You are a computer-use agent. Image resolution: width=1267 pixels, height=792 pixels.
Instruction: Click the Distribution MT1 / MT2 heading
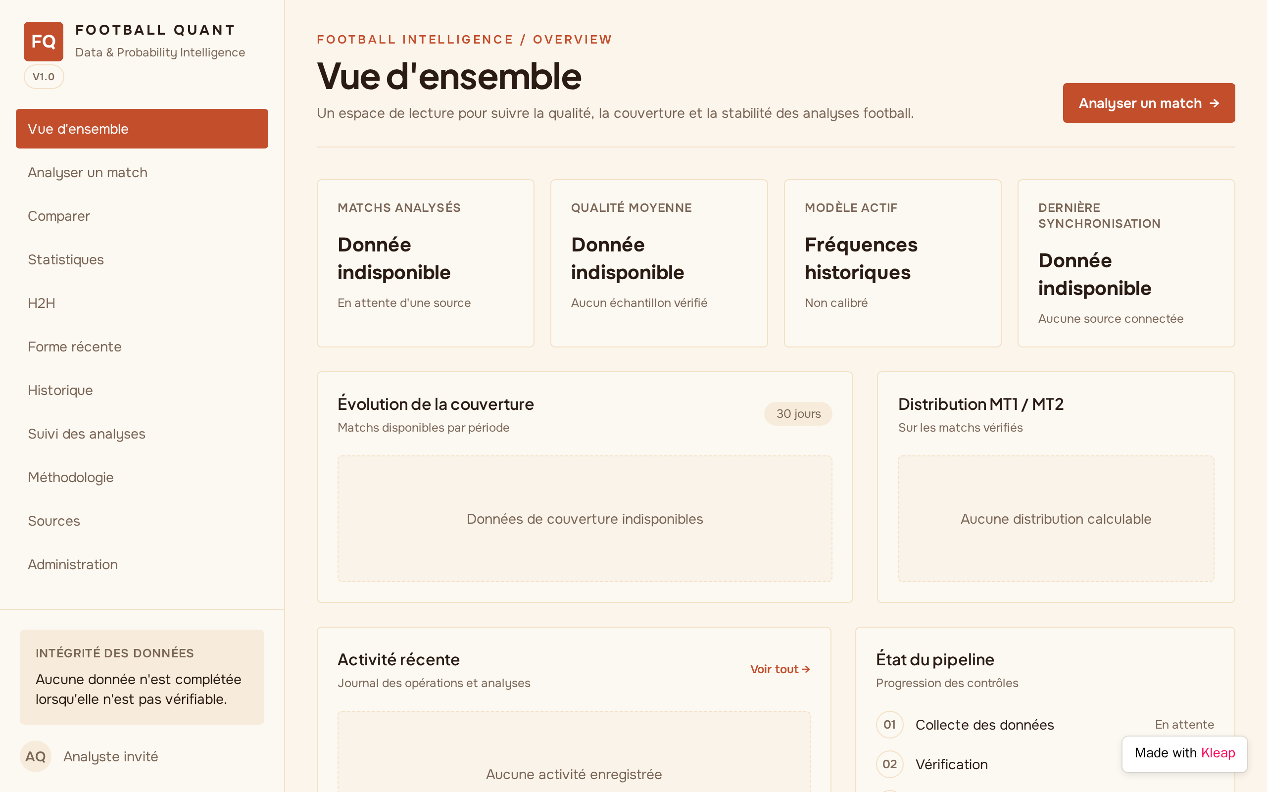click(x=980, y=404)
